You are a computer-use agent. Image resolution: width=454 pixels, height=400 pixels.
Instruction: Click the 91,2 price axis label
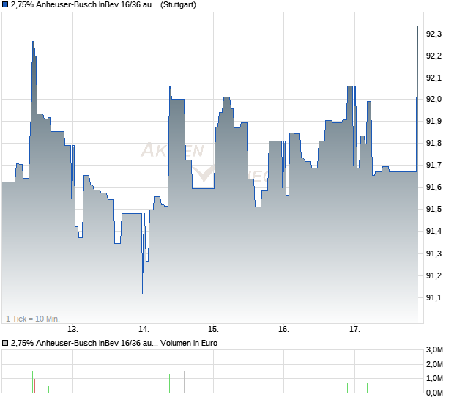click(433, 275)
